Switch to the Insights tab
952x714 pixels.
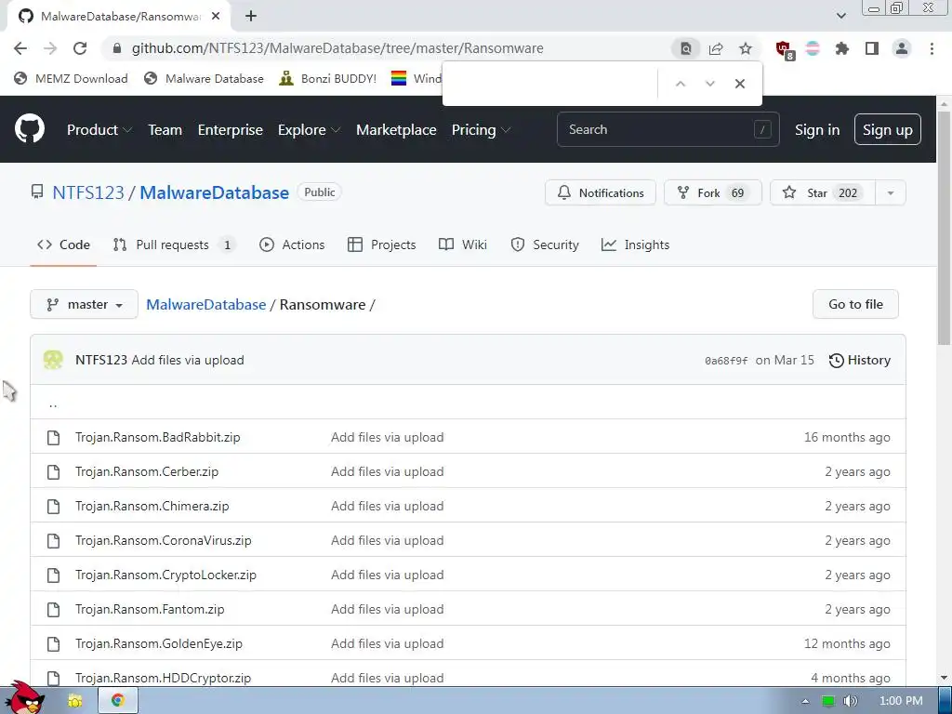tap(635, 245)
